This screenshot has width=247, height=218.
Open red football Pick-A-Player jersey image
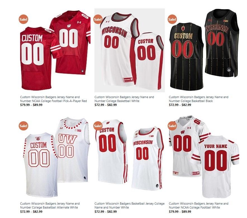55,50
